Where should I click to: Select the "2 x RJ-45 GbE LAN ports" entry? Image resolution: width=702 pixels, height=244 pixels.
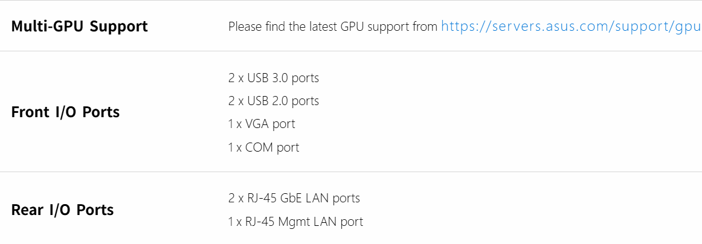point(294,198)
